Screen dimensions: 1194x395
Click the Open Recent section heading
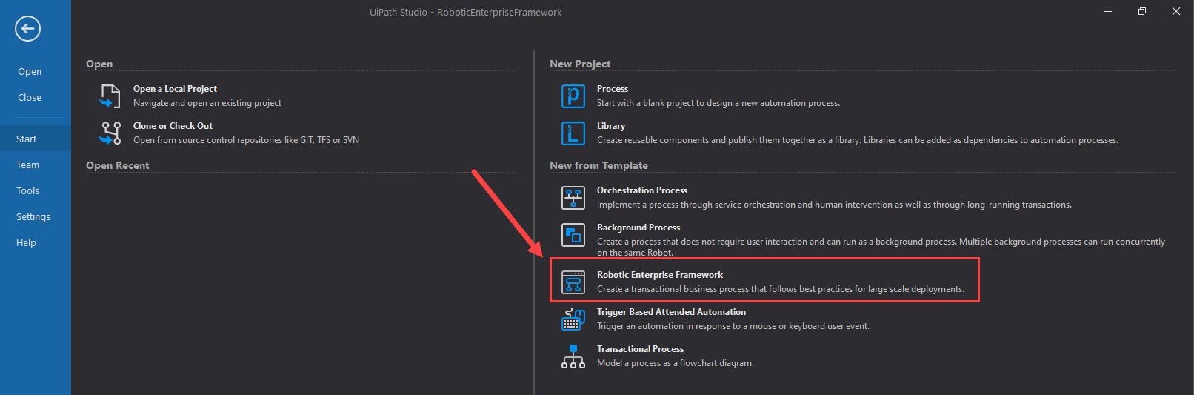click(x=117, y=165)
